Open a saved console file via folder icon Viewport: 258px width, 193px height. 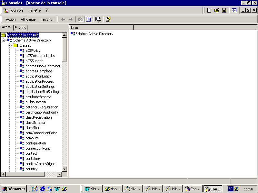click(217, 10)
